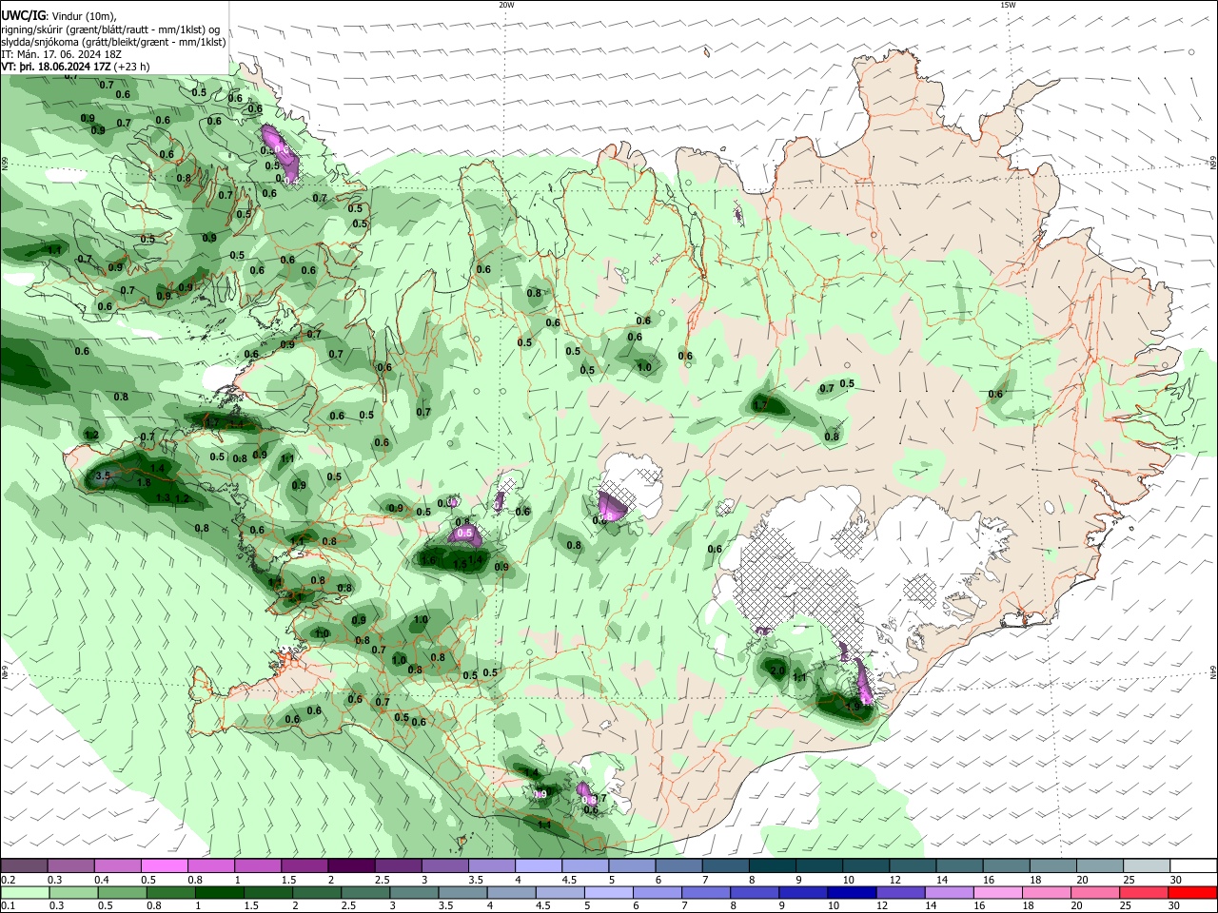Choose the upper-row swatch from 1.5 to 2
Viewport: 1218px width, 913px height.
pos(304,865)
